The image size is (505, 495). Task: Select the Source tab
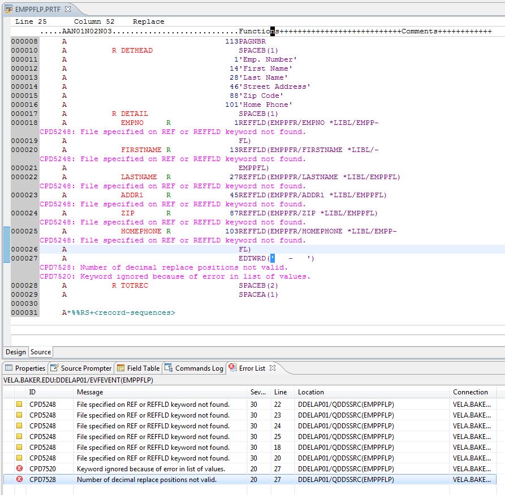tap(41, 352)
